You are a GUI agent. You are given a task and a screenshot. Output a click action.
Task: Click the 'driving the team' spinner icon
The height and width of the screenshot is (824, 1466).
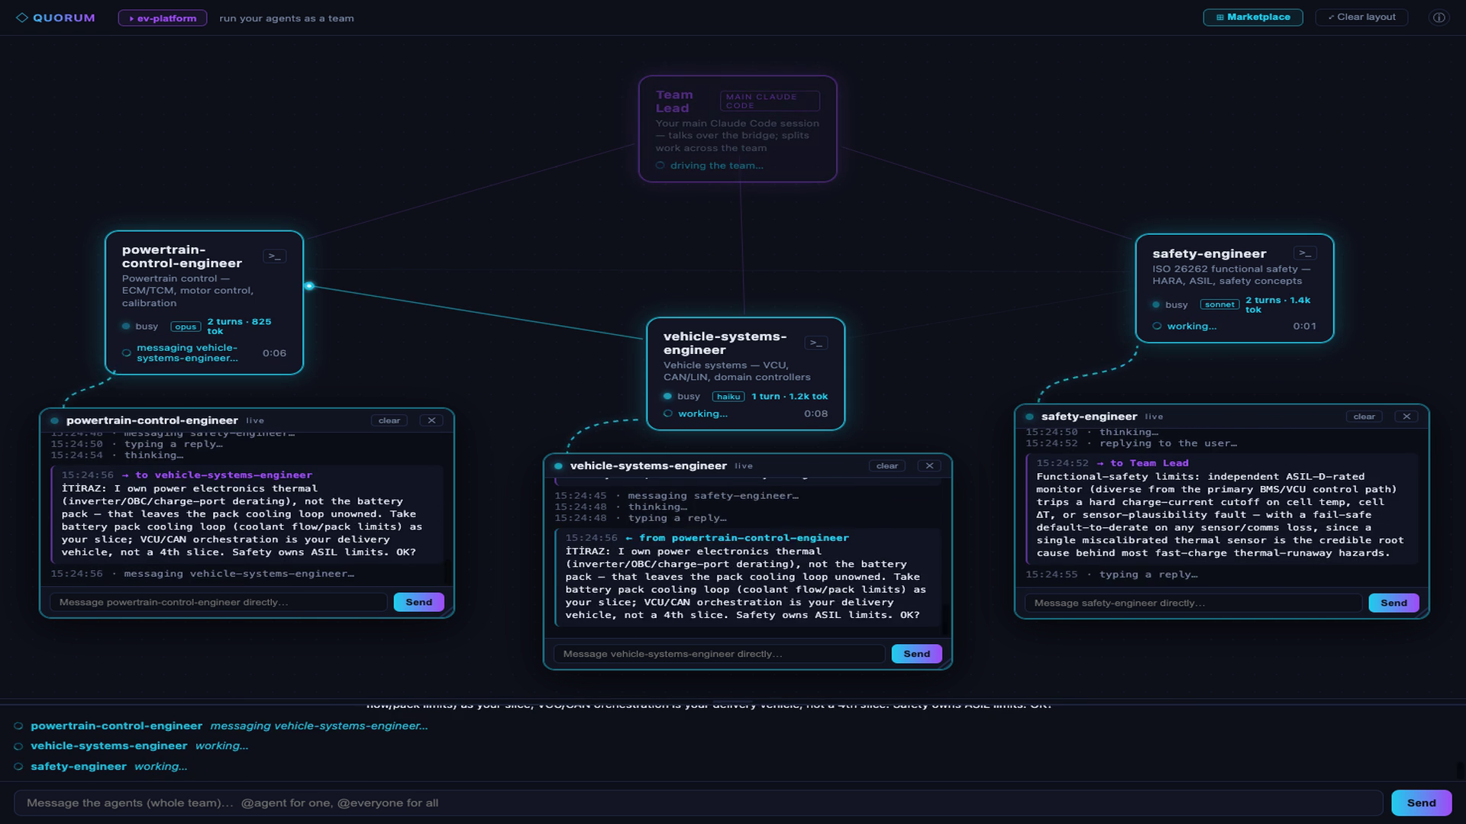tap(660, 166)
